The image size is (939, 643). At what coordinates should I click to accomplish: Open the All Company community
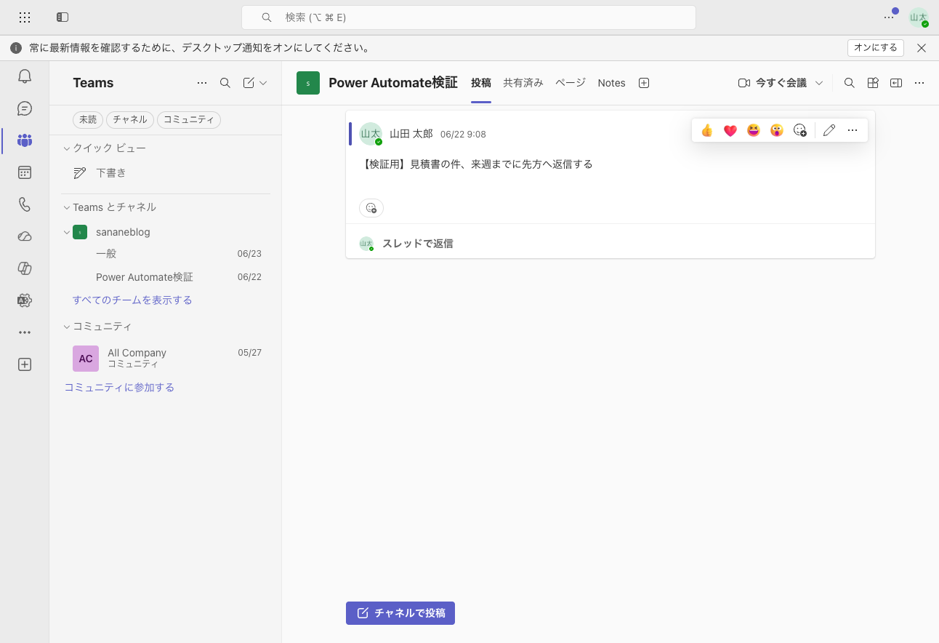click(x=166, y=358)
